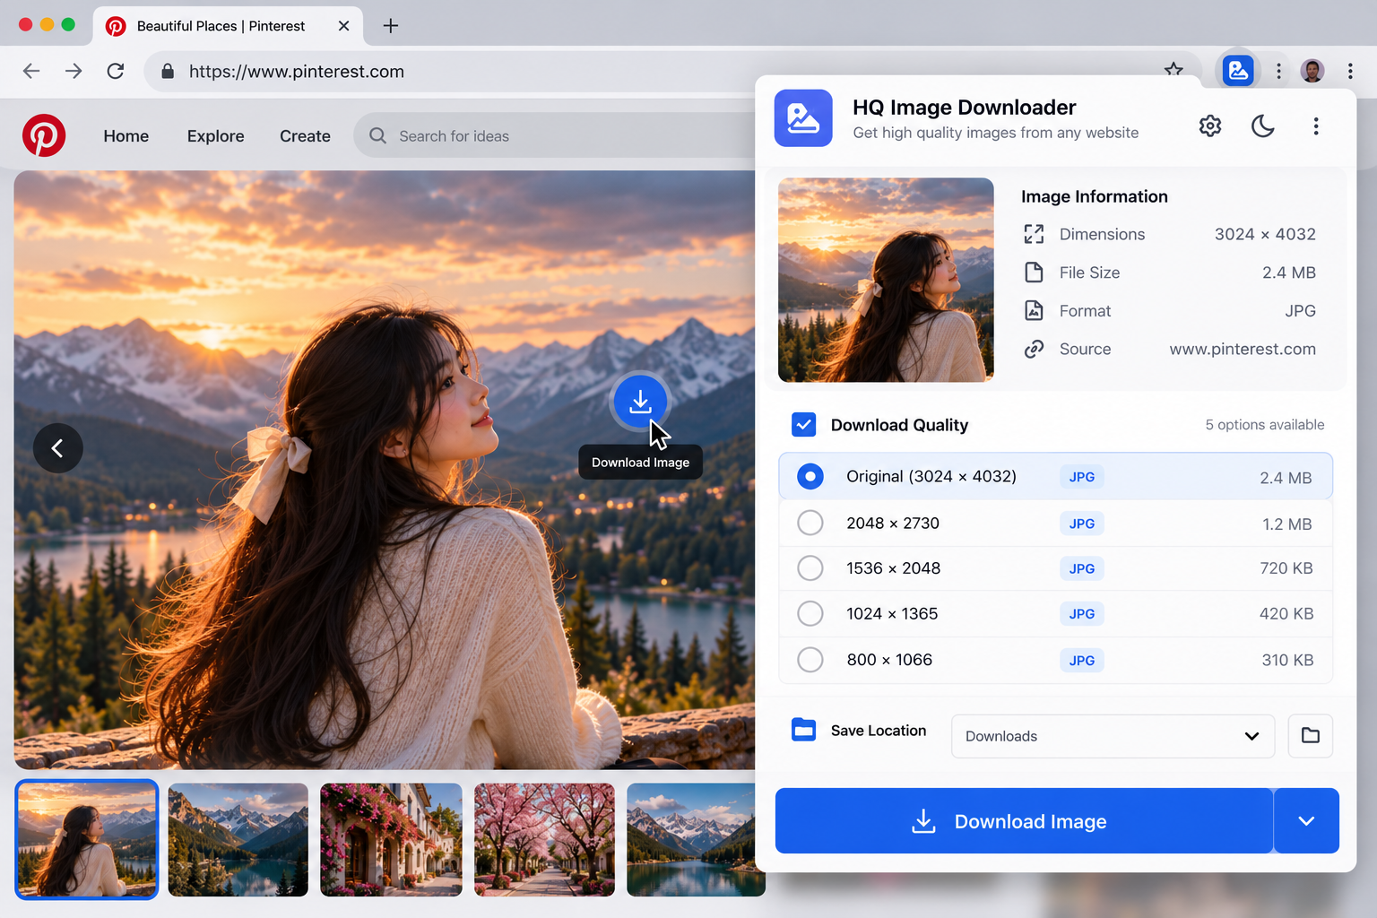Click the www.pinterest.com source value

click(x=1243, y=350)
